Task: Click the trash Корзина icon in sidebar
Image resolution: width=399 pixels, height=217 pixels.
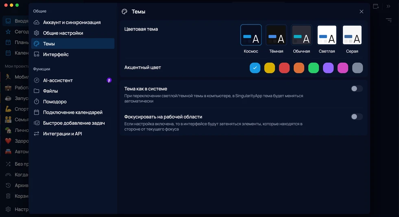Action: [x=8, y=196]
